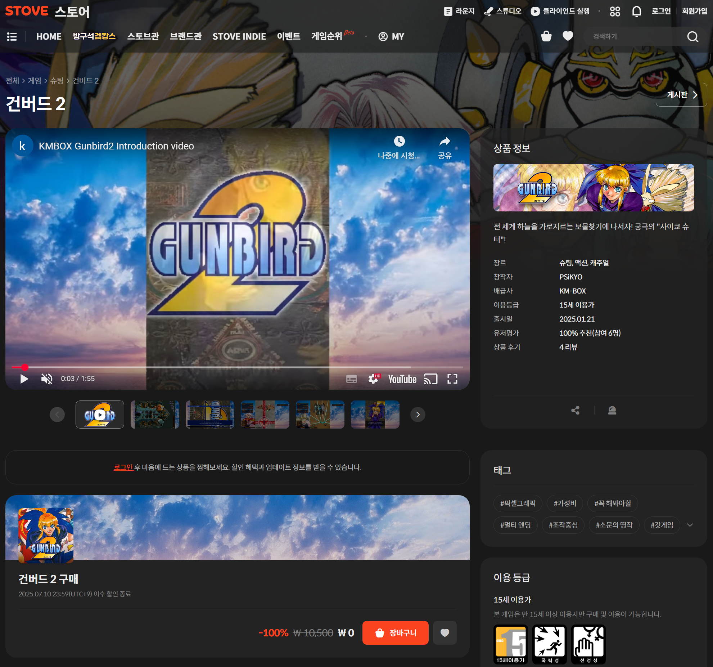Click the cast to TV icon
Image resolution: width=713 pixels, height=667 pixels.
(x=430, y=379)
